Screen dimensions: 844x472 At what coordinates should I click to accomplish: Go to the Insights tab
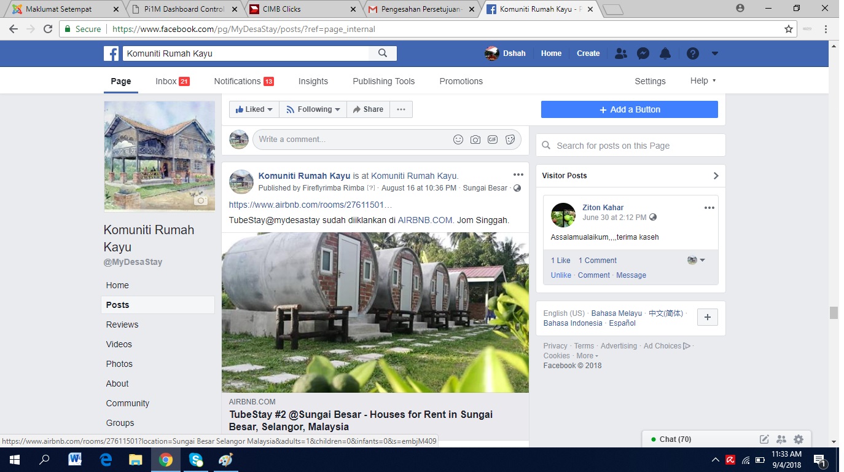[313, 81]
